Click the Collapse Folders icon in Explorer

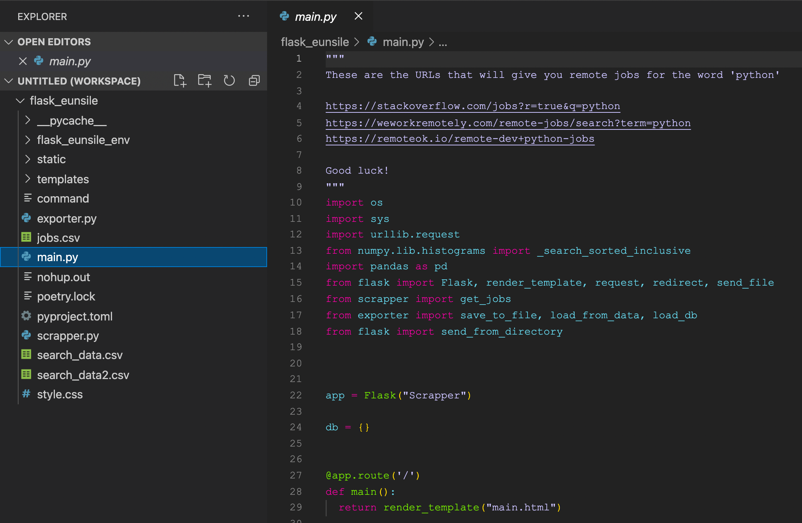[254, 80]
